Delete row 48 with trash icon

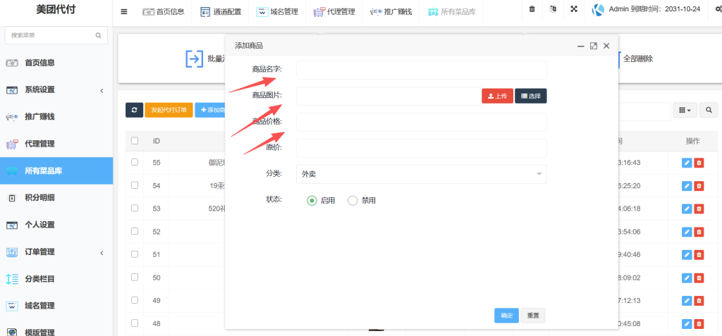[x=699, y=323]
